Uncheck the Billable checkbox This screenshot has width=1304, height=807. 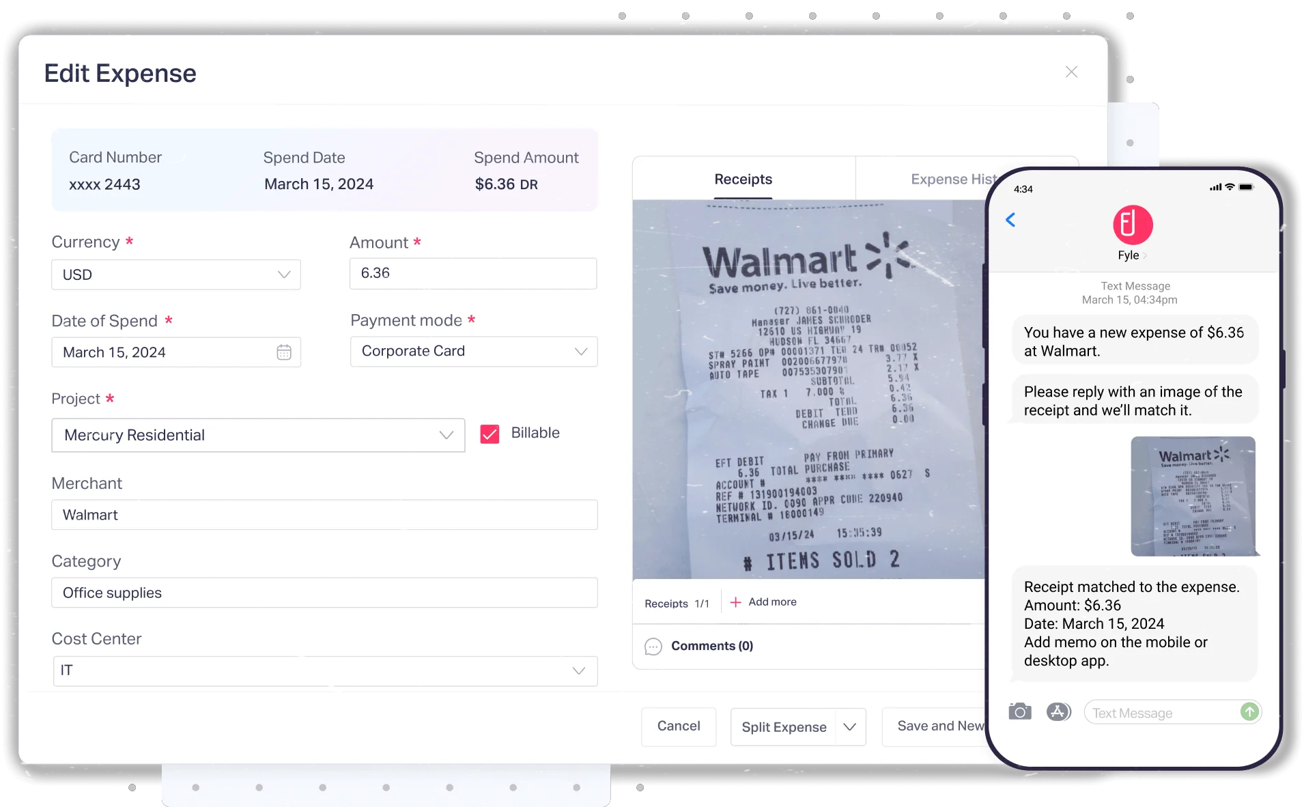coord(490,434)
